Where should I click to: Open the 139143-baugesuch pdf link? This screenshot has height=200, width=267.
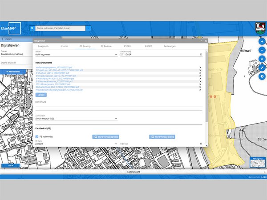point(53,84)
